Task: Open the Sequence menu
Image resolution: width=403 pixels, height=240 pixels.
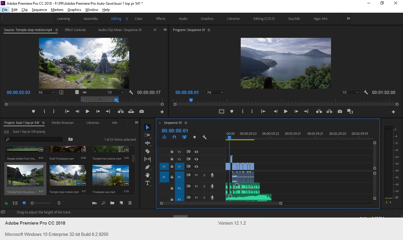Action: point(39,10)
